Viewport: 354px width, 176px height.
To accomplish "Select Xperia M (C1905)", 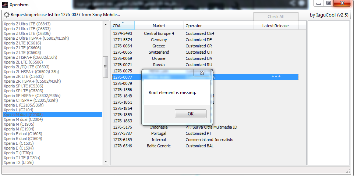I will (x=53, y=124).
